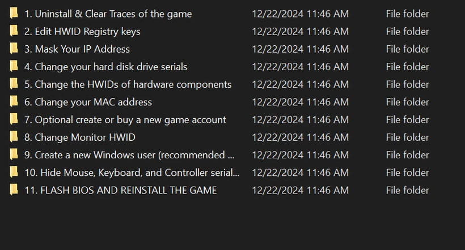Click the '11. FLASH BIOS AND REINSTALL THE GAME' name
This screenshot has height=250, width=465.
(x=121, y=190)
